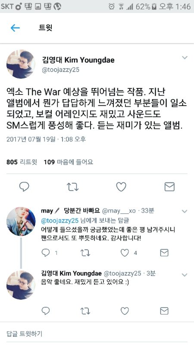194x345 pixels.
Task: Reply to the main EXO The War tweet
Action: 24,187
